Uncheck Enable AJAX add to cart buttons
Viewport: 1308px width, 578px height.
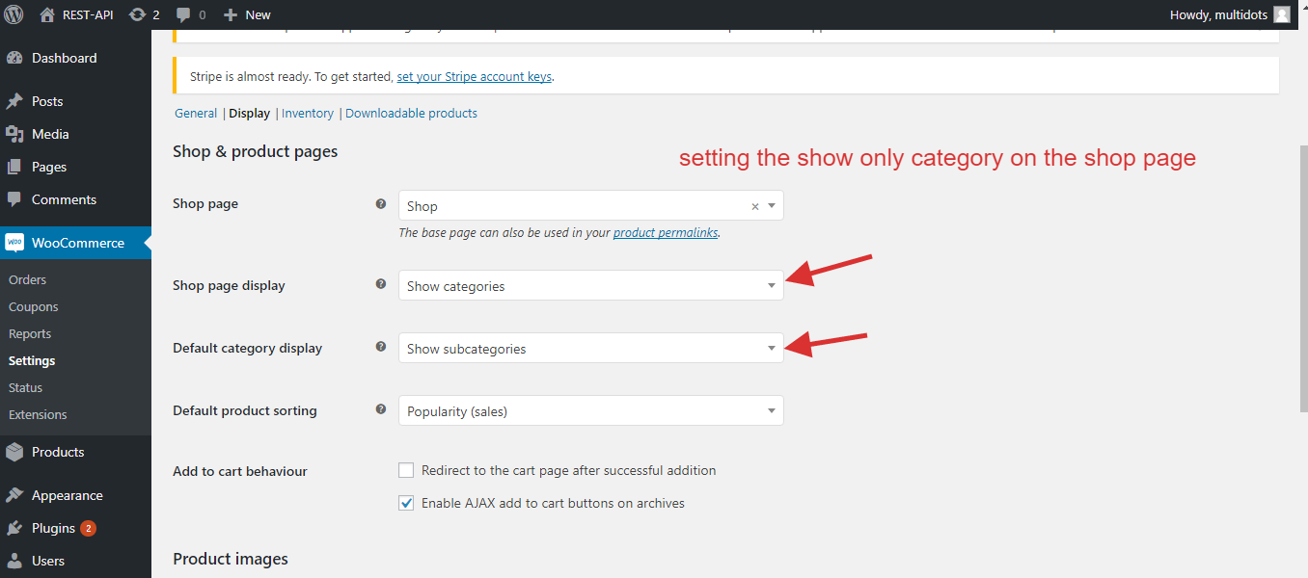pos(406,503)
